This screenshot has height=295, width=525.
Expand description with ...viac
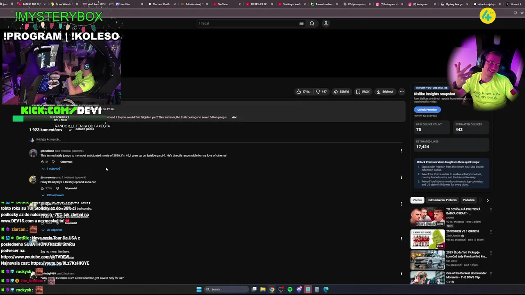click(x=233, y=117)
